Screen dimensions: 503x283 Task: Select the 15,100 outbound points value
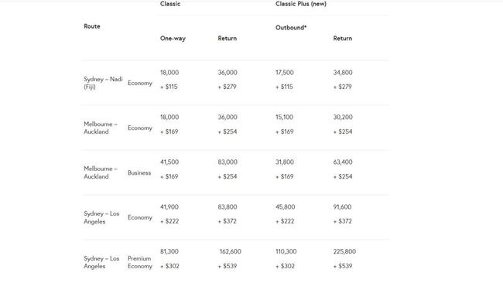pyautogui.click(x=284, y=118)
